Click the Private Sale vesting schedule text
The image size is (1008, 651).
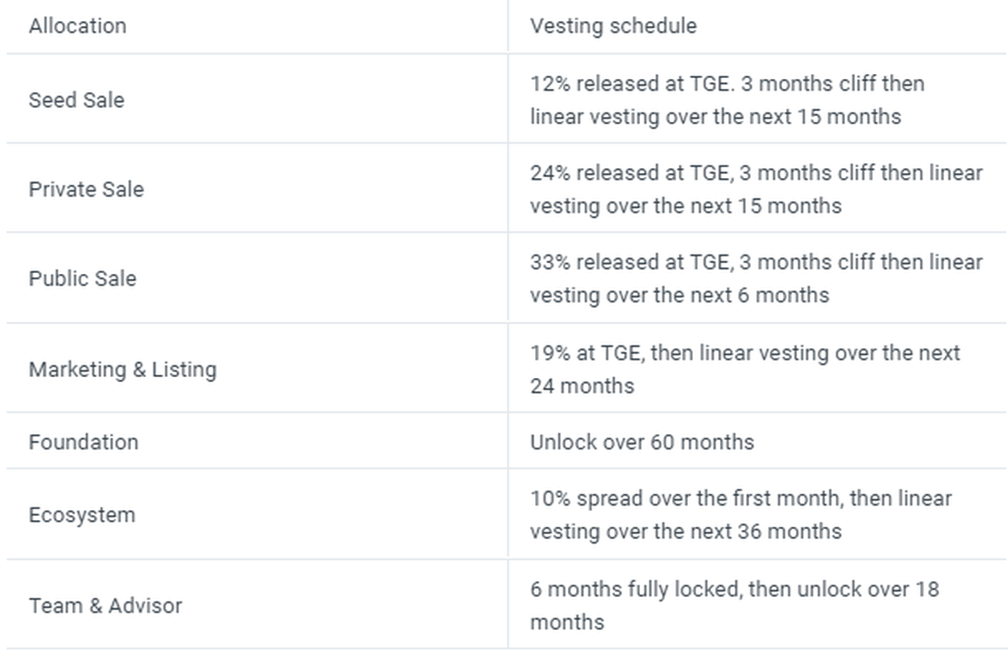(x=756, y=189)
